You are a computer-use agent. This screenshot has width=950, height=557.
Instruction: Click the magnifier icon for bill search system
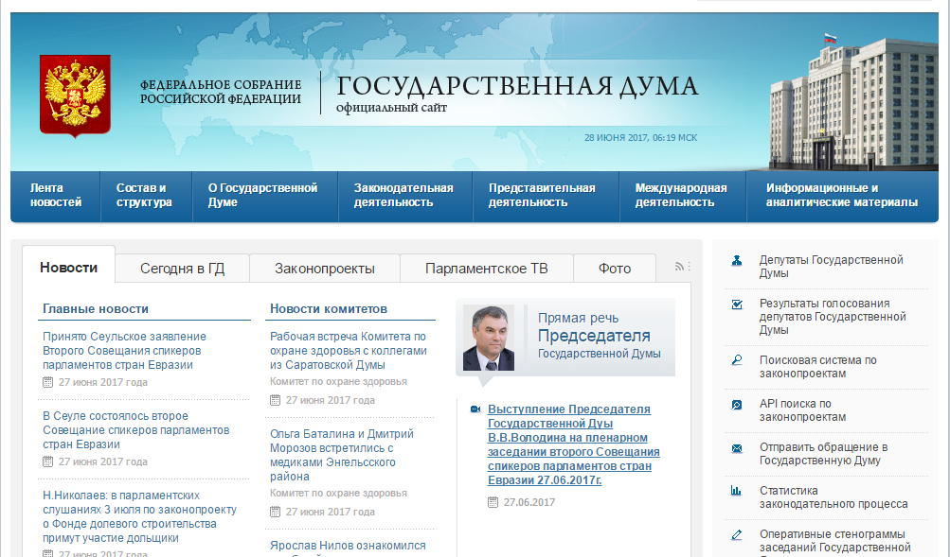[x=737, y=360]
